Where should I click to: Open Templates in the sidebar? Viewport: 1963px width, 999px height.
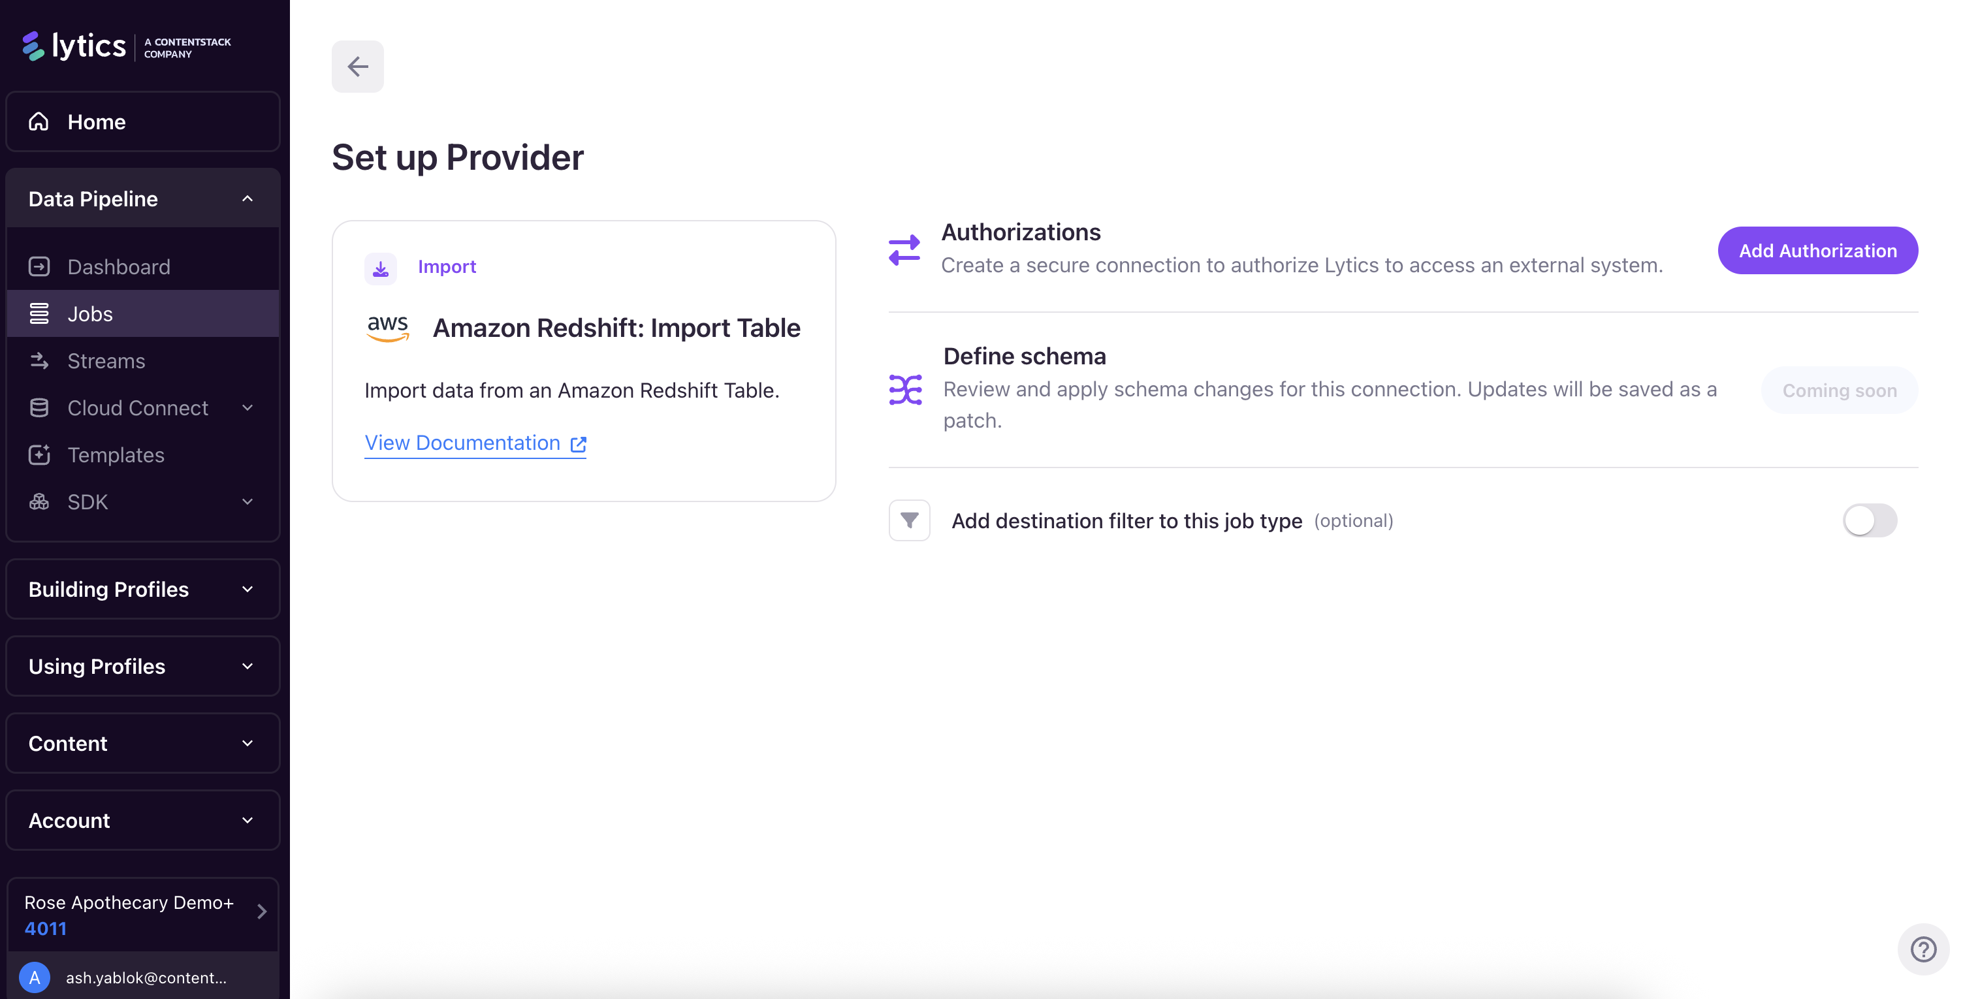(142, 455)
